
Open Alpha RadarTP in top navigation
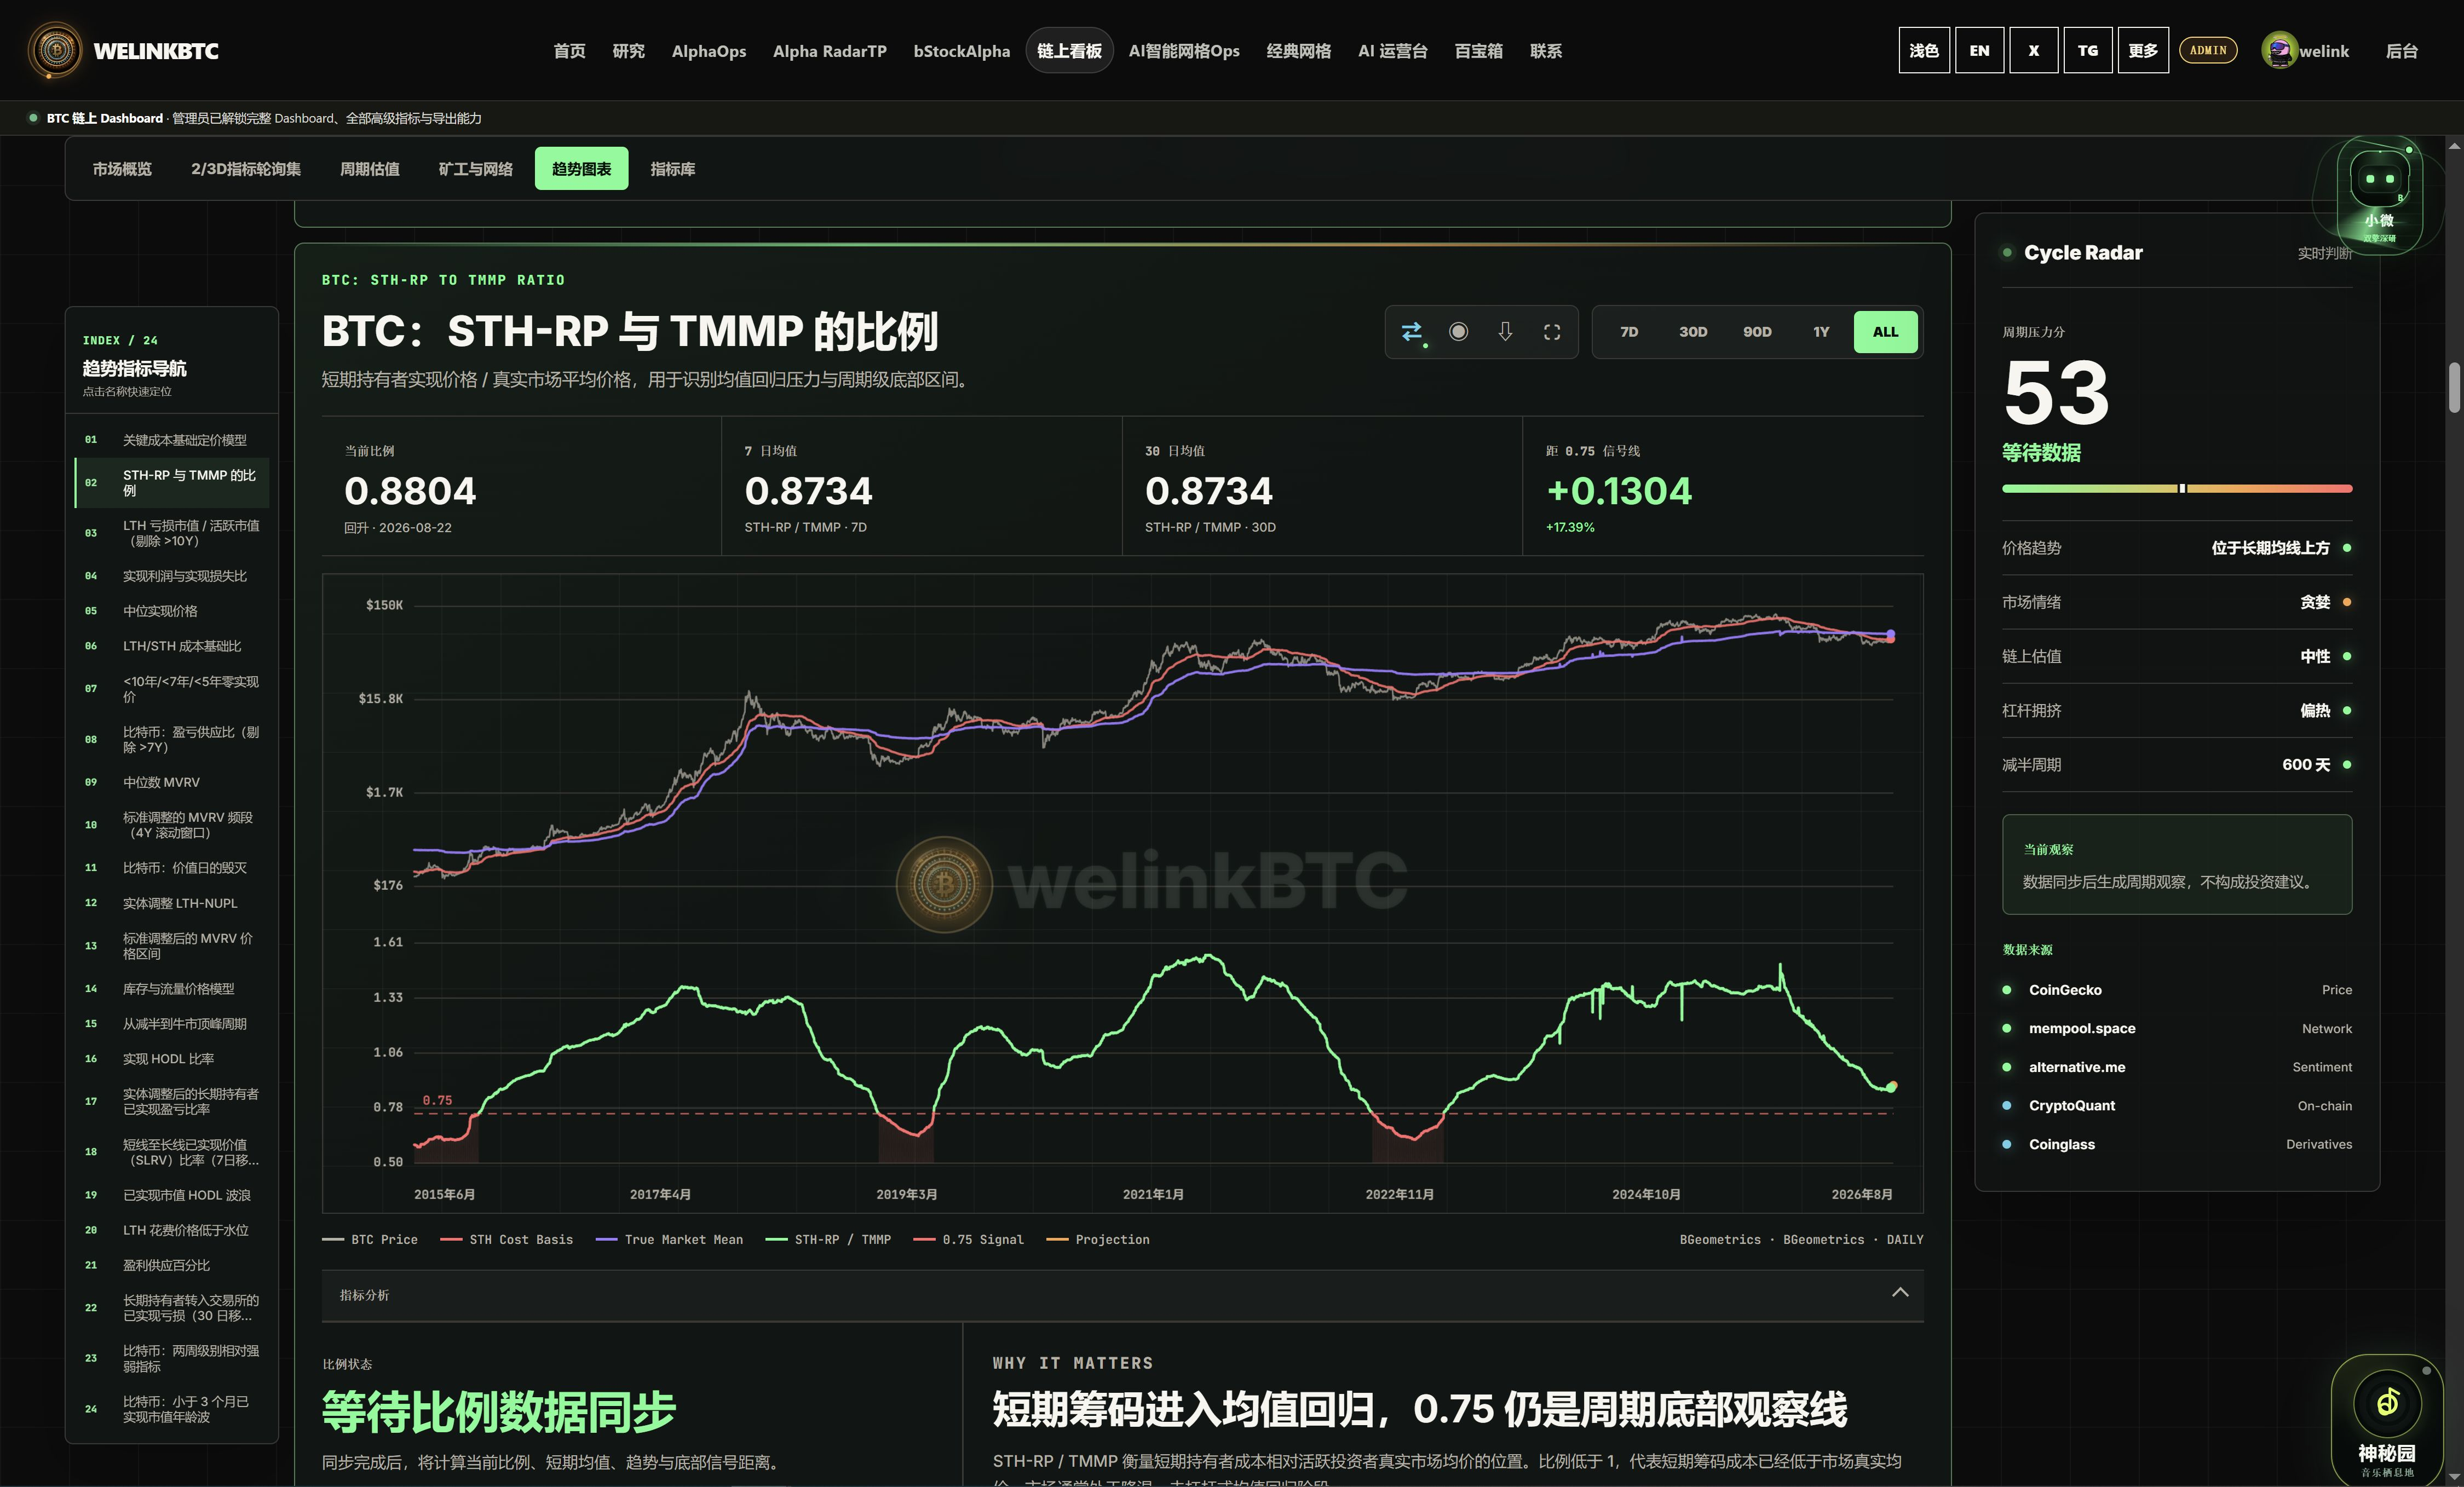(x=830, y=51)
